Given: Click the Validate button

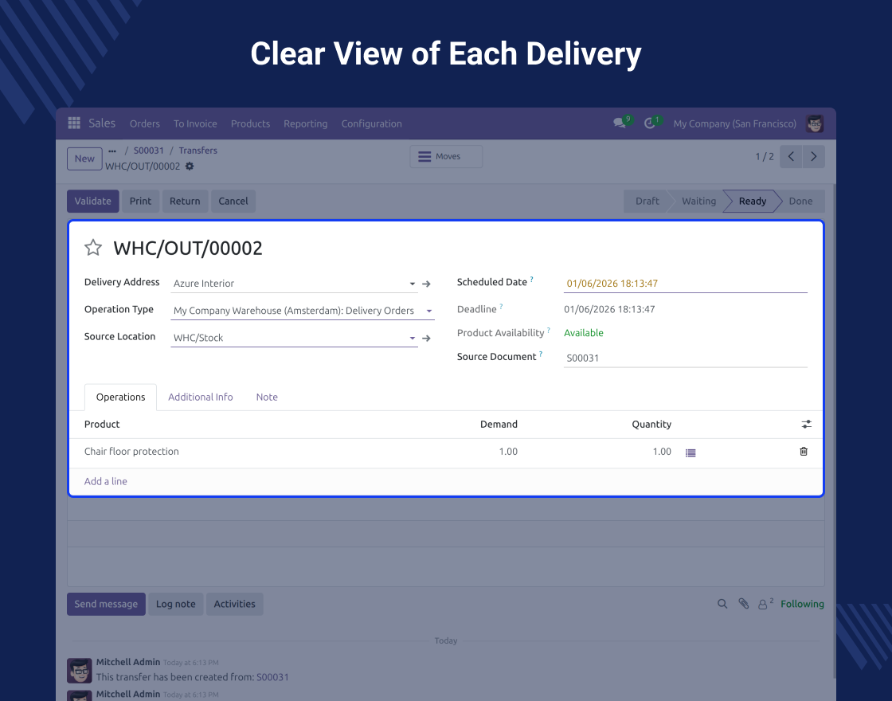Looking at the screenshot, I should click(92, 201).
